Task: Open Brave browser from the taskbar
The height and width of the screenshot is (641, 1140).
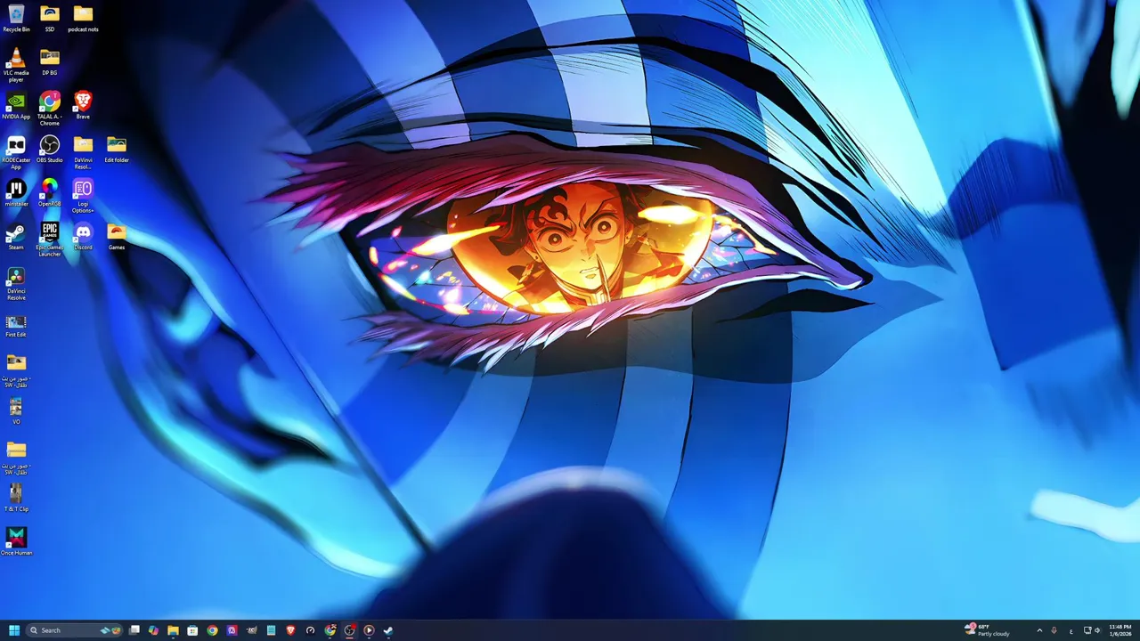Action: [x=290, y=630]
